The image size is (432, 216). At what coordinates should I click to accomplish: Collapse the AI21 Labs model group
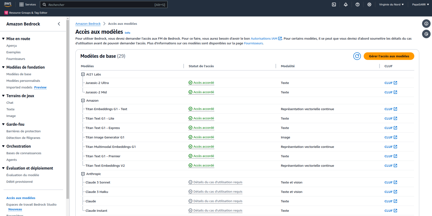(83, 74)
